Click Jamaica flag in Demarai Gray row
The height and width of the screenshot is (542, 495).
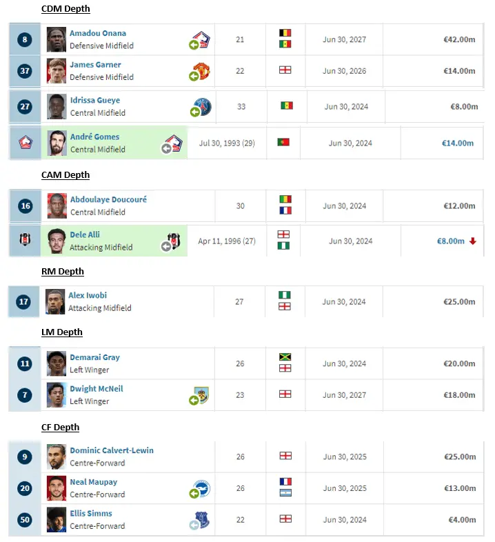coord(285,357)
